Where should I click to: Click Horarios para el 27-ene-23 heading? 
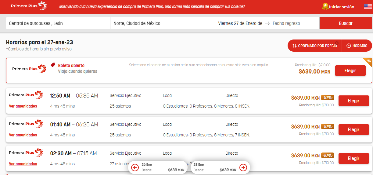coord(40,43)
